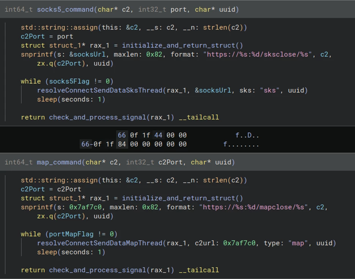Viewport: 355px width, 279px height.
Task: Click uuid parameter in map_command header
Action: 223,162
